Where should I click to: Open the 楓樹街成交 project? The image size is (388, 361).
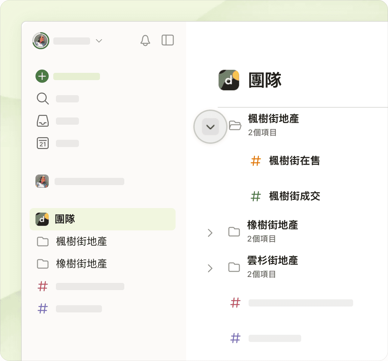point(294,196)
